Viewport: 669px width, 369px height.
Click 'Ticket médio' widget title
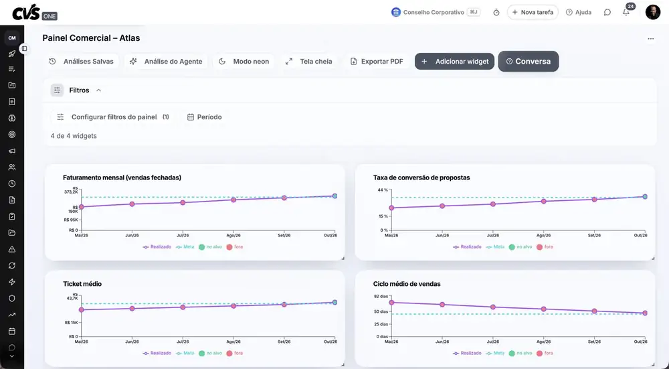tap(82, 284)
